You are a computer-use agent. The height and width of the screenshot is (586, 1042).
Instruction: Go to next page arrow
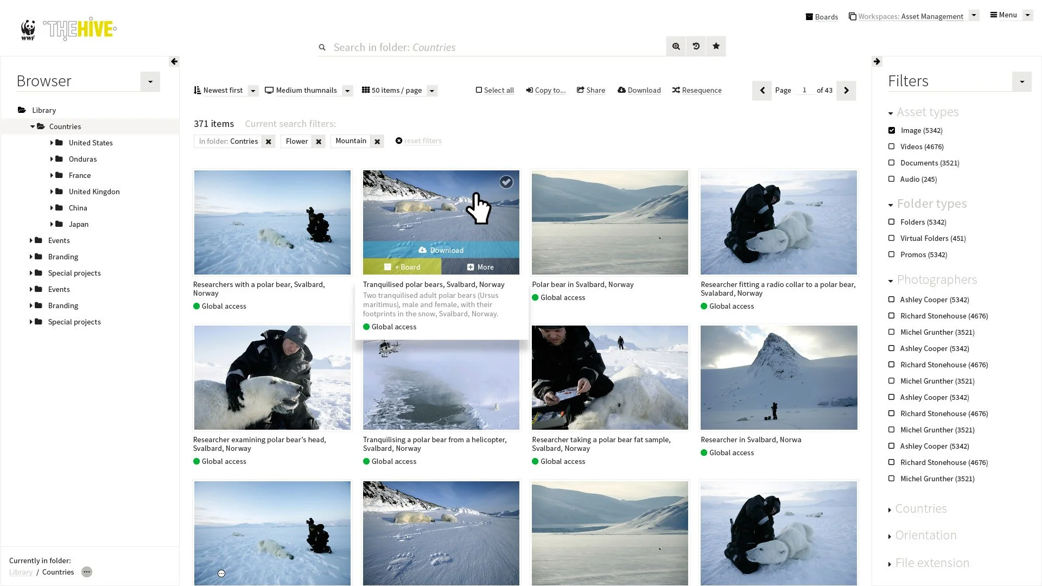(x=846, y=91)
